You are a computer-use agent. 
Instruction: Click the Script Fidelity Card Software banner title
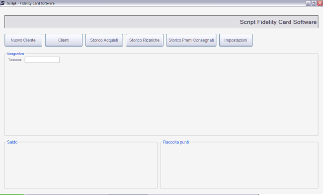pyautogui.click(x=278, y=22)
